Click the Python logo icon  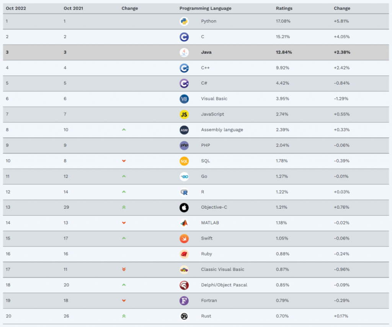(184, 21)
